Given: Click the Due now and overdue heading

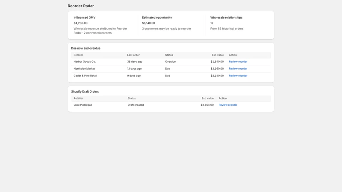Looking at the screenshot, I should click(86, 48).
